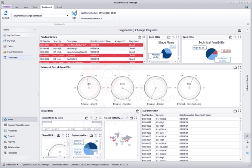Screen dimensions: 252x168
Task: Export the Technical Feasibility chart
Action: 231,37
